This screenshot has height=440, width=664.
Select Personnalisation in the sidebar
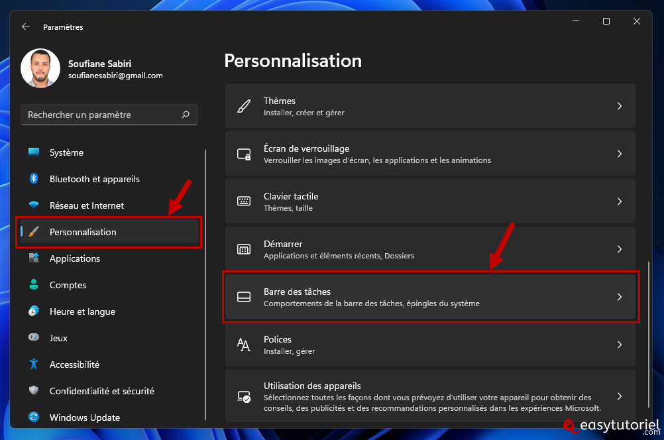pos(109,232)
